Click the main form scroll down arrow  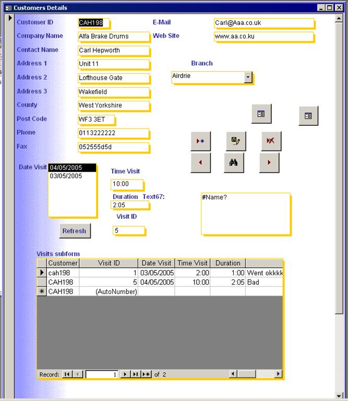[339, 395]
